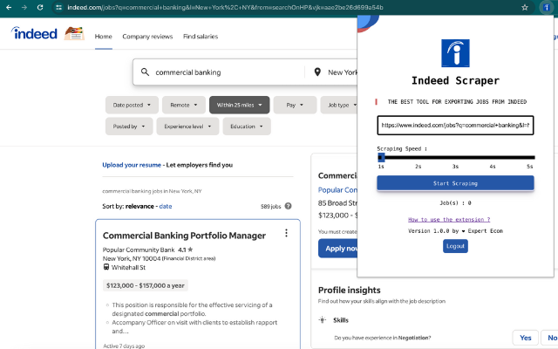The width and height of the screenshot is (558, 349).
Task: Click the illustrated badge next to Indeed logo
Action: (74, 33)
